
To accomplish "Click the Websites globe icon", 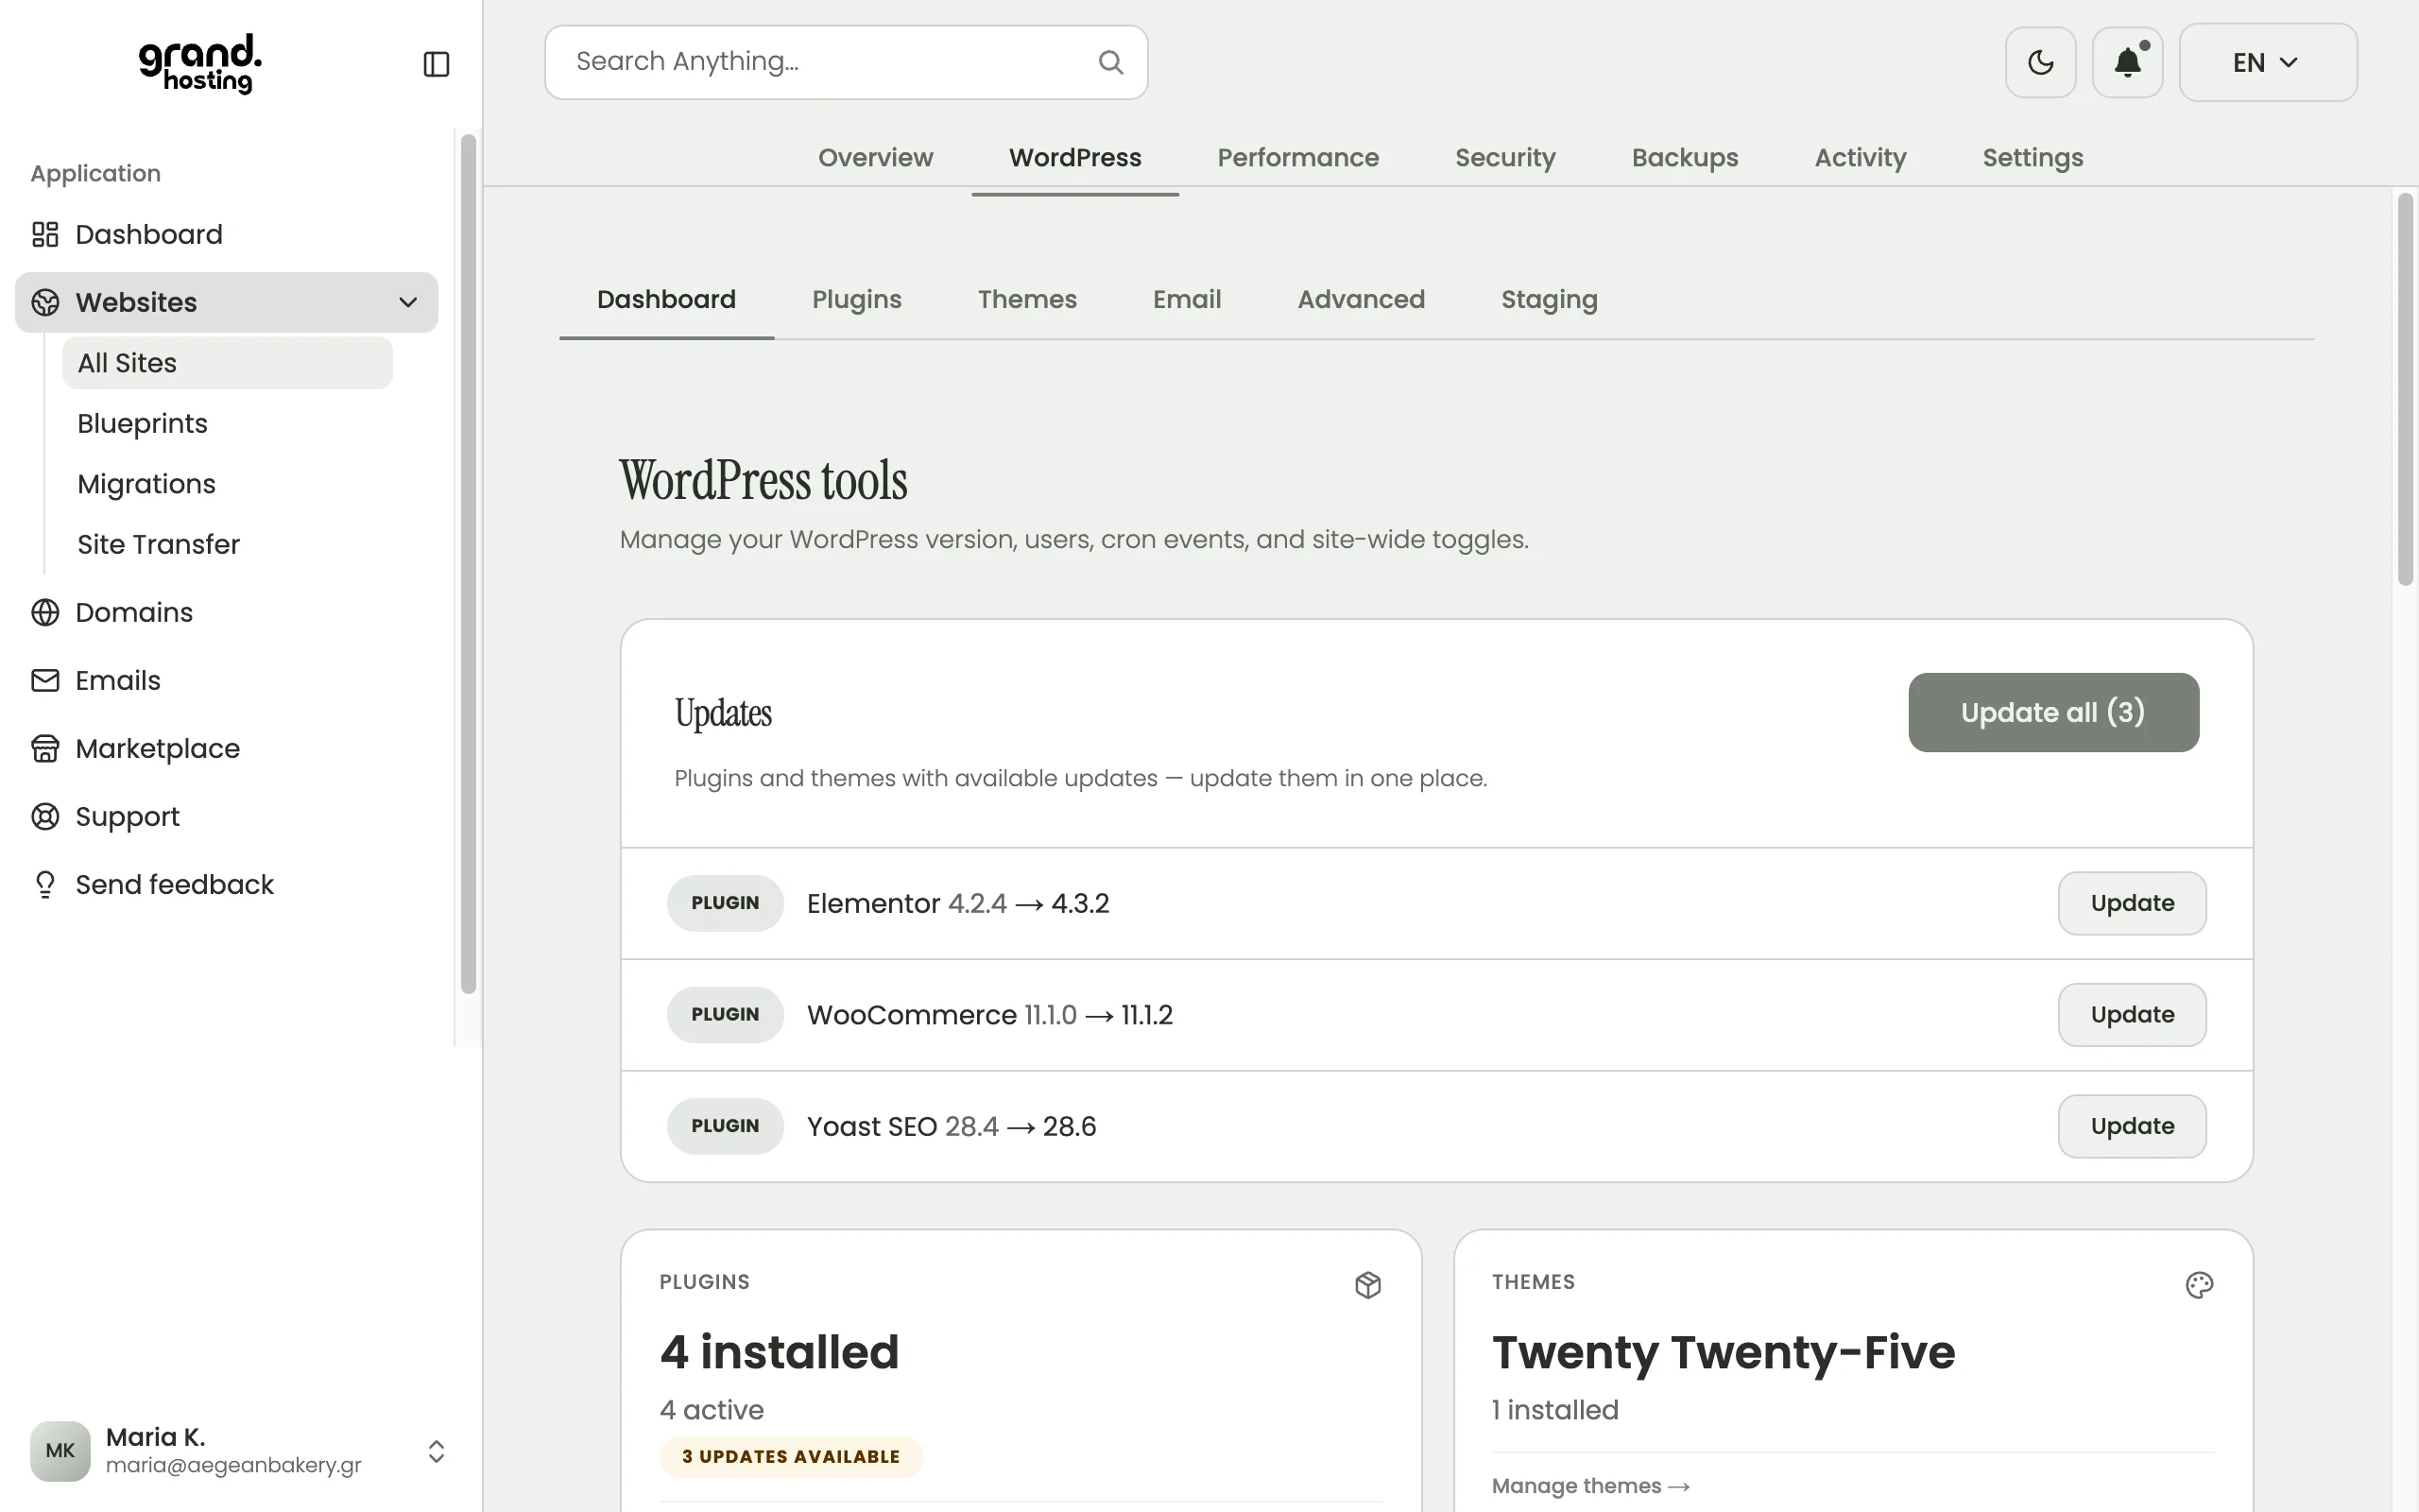I will click(x=45, y=302).
